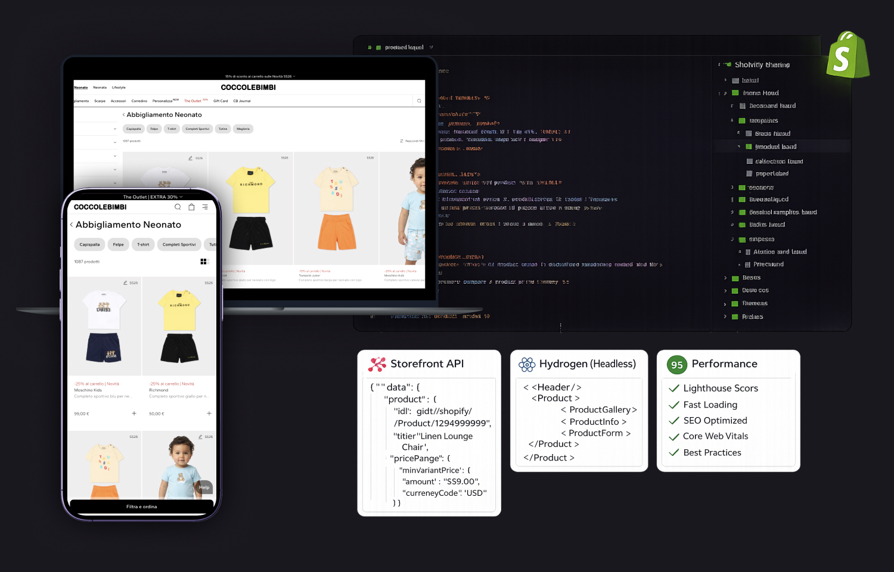Toggle the Core Web Vitals checkmark
Viewport: 894px width, 572px height.
pyautogui.click(x=674, y=437)
